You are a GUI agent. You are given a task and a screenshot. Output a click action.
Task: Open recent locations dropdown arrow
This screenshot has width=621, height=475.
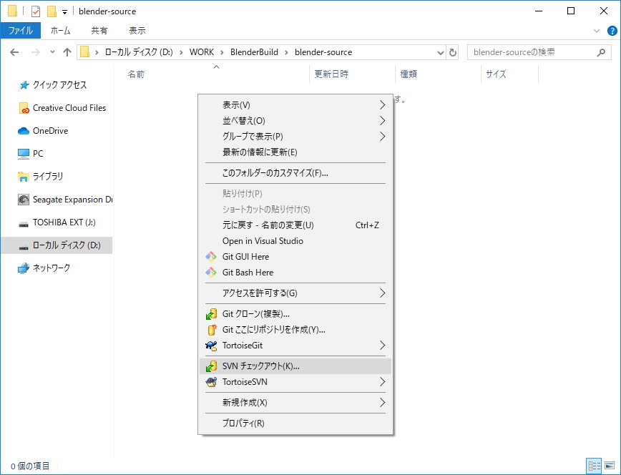(x=52, y=52)
